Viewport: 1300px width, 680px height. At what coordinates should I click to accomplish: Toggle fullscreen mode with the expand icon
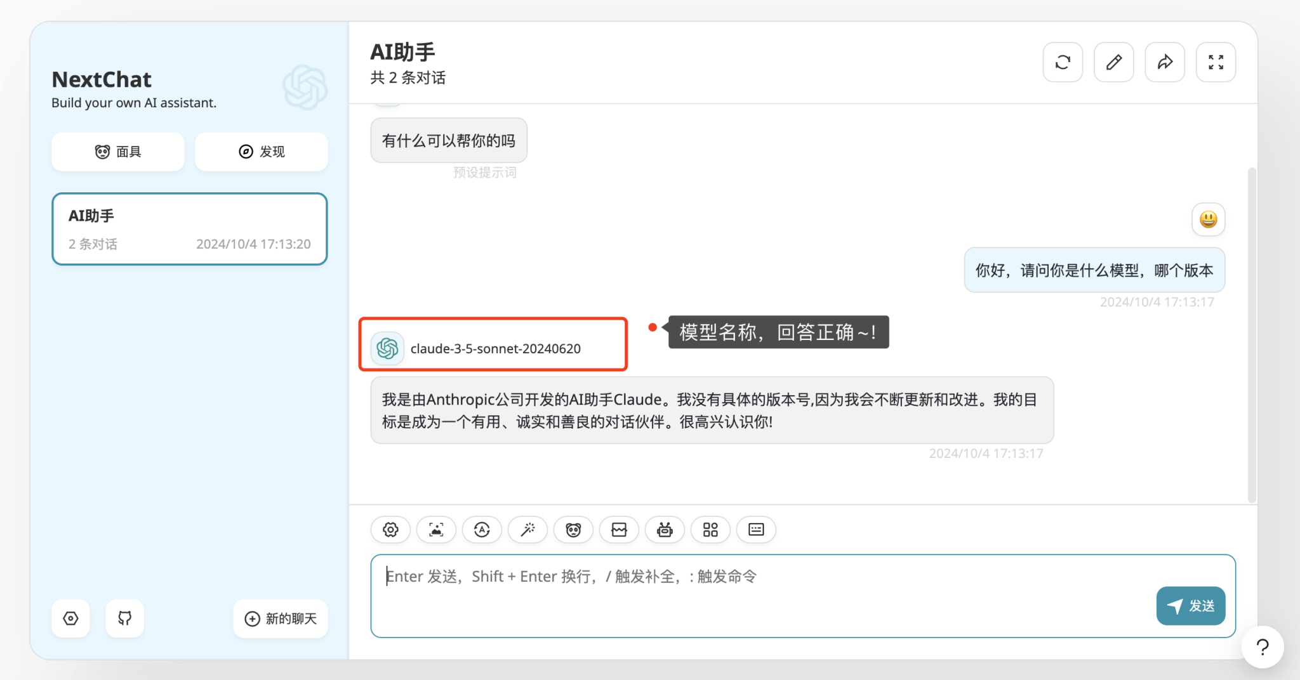(1216, 62)
